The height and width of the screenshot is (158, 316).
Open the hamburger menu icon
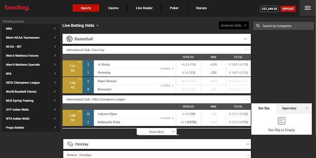[x=308, y=8]
